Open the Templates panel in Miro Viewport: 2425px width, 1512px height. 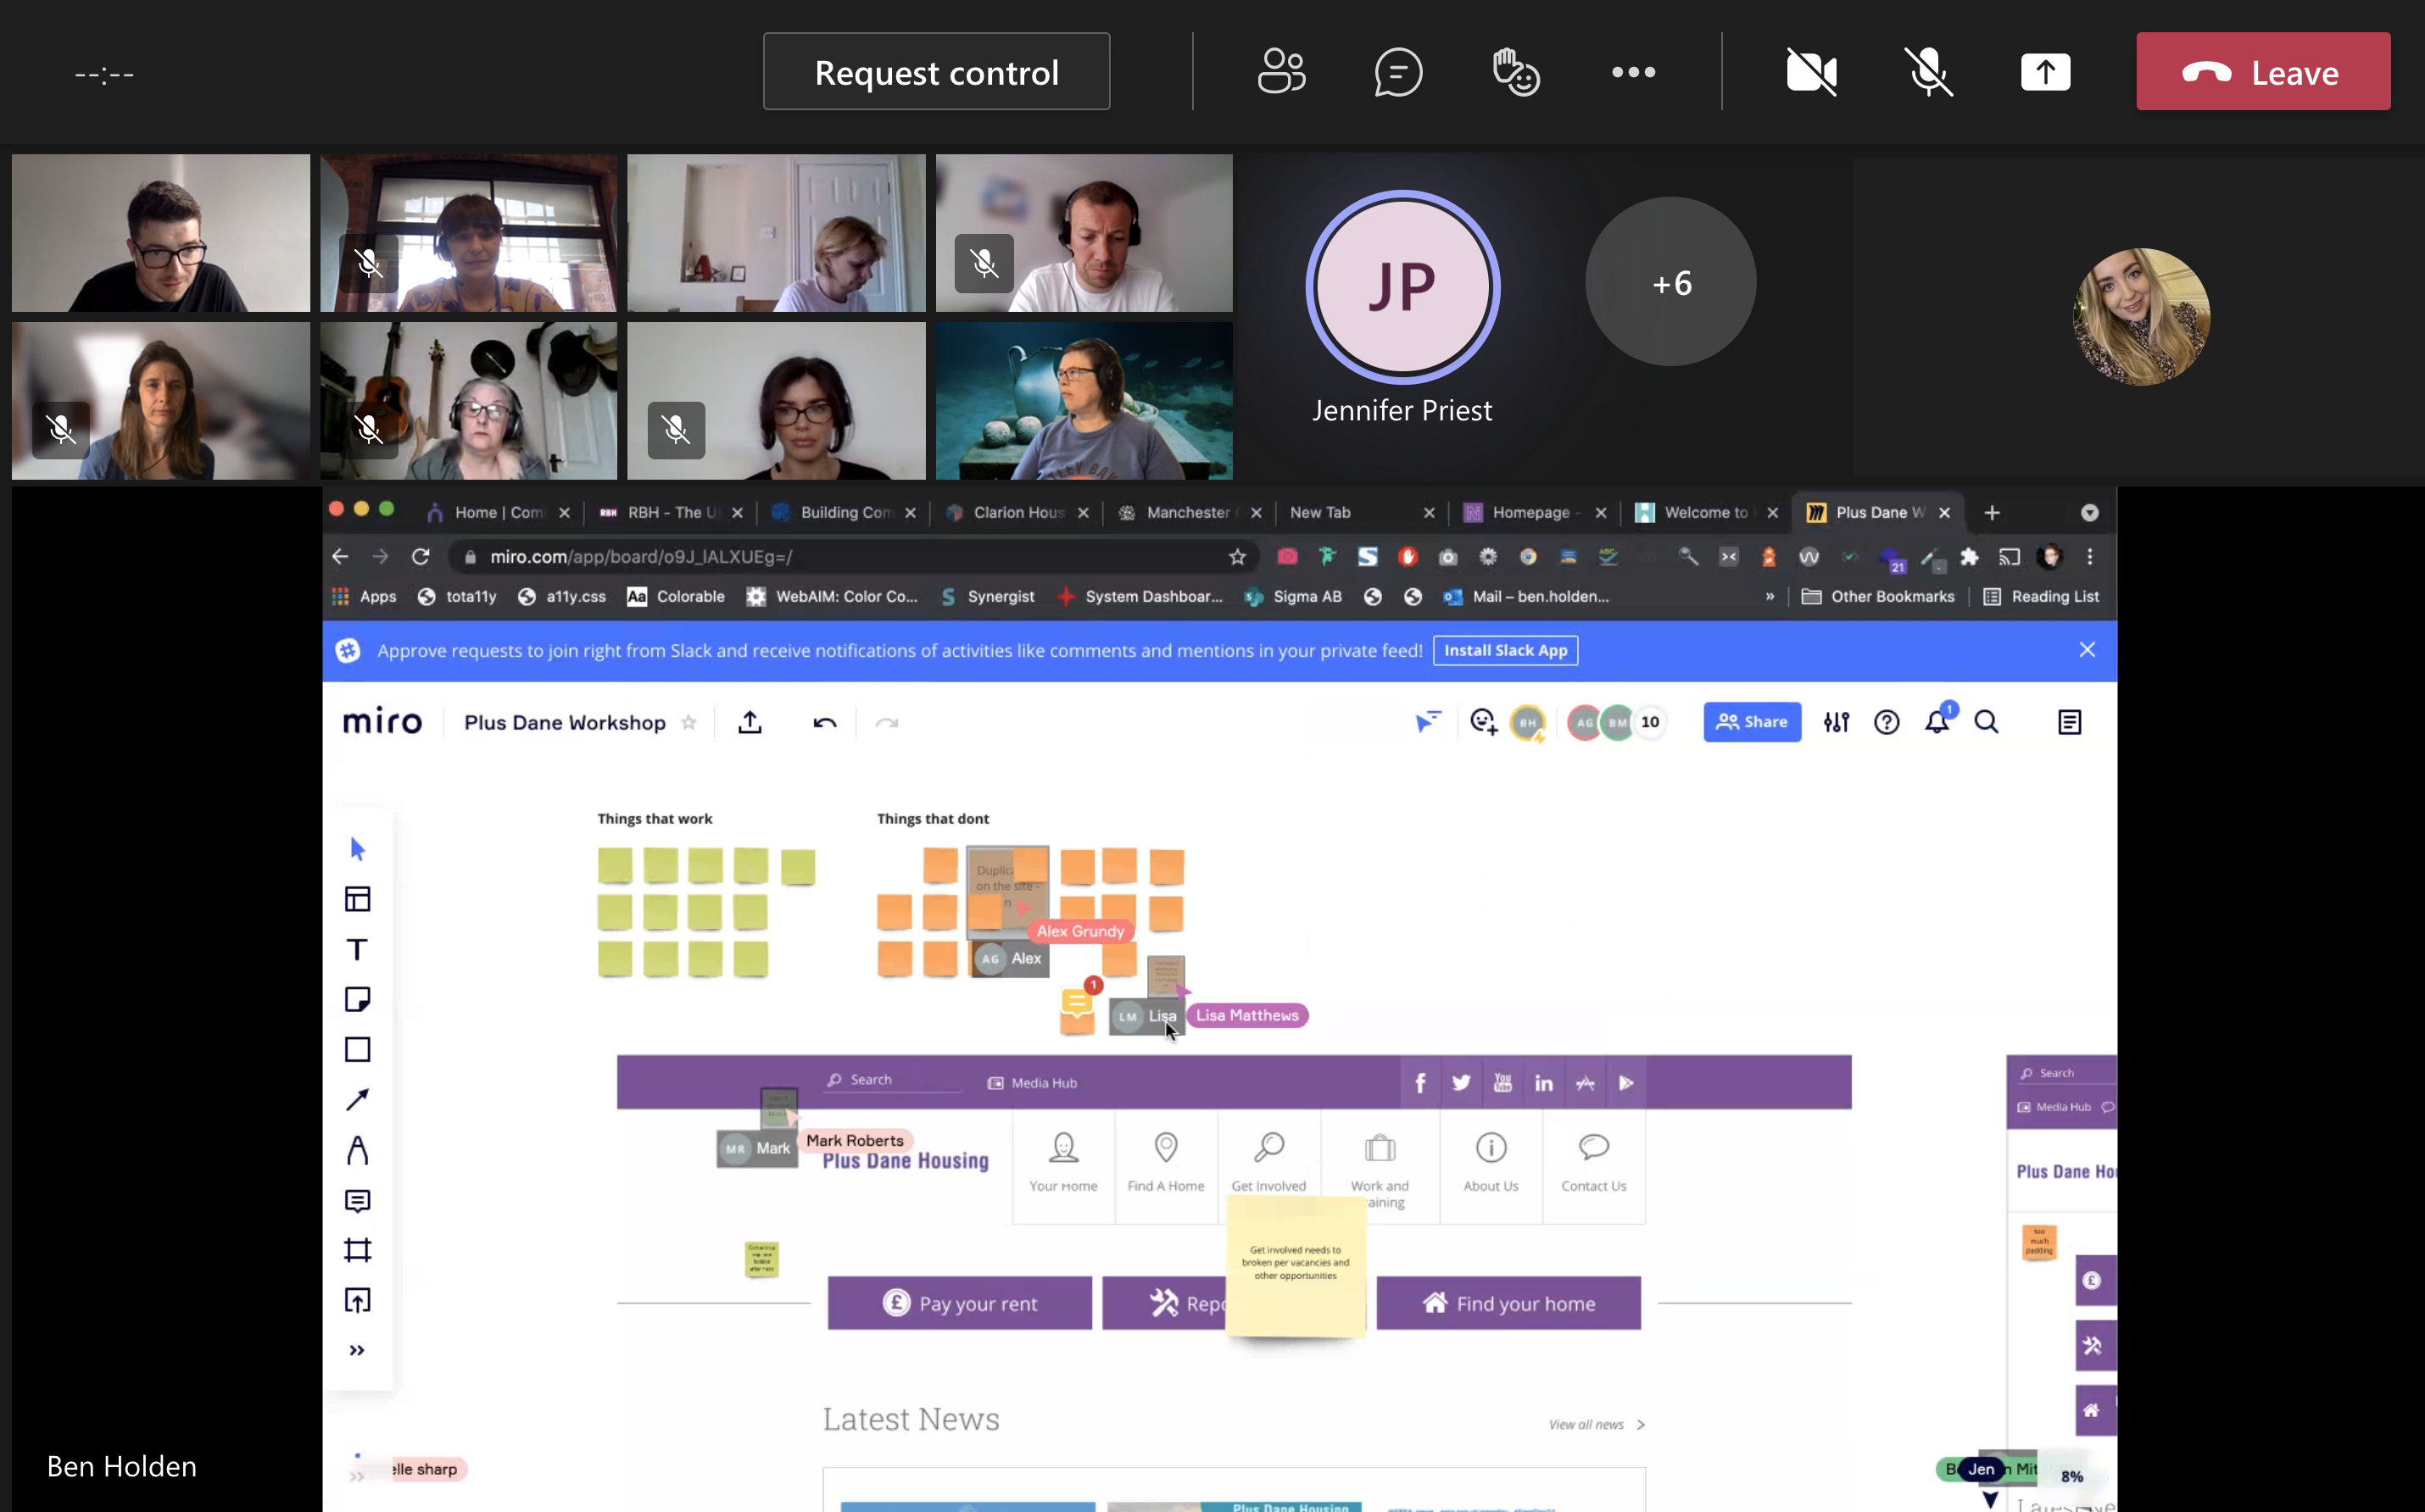pos(357,898)
